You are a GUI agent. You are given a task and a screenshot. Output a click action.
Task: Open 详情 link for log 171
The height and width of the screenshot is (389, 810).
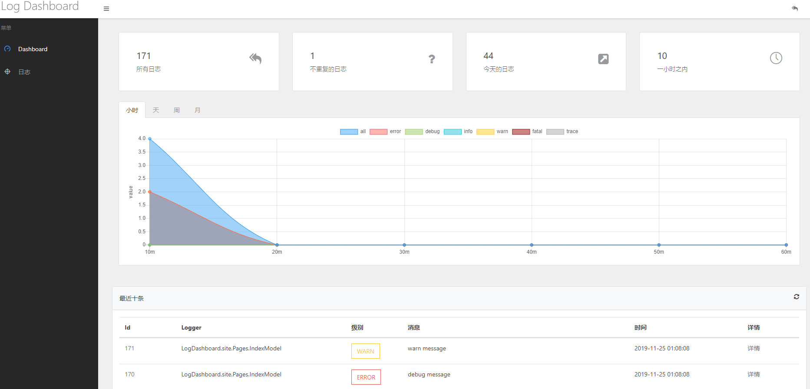[x=754, y=348]
